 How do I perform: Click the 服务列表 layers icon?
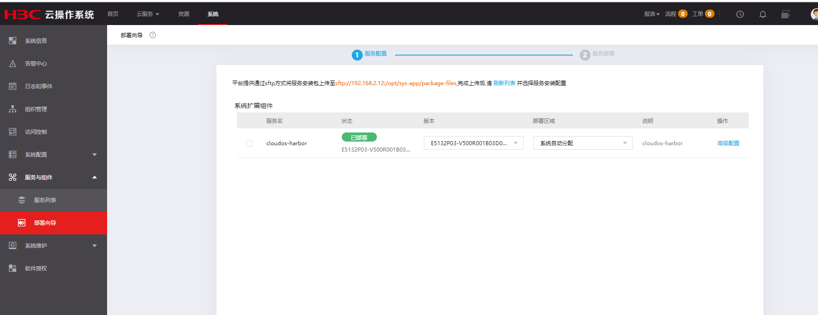point(21,200)
